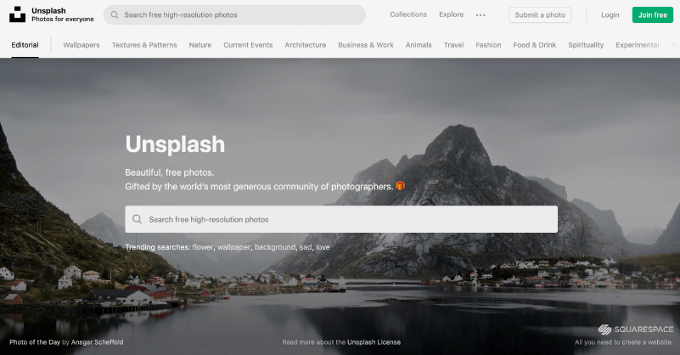680x355 pixels.
Task: Select the Fashion tab
Action: click(488, 45)
